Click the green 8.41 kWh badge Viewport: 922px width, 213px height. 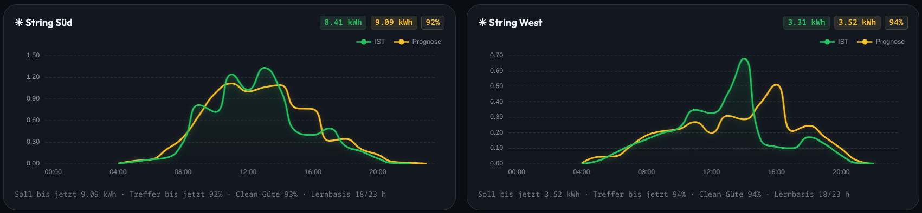[x=343, y=22]
